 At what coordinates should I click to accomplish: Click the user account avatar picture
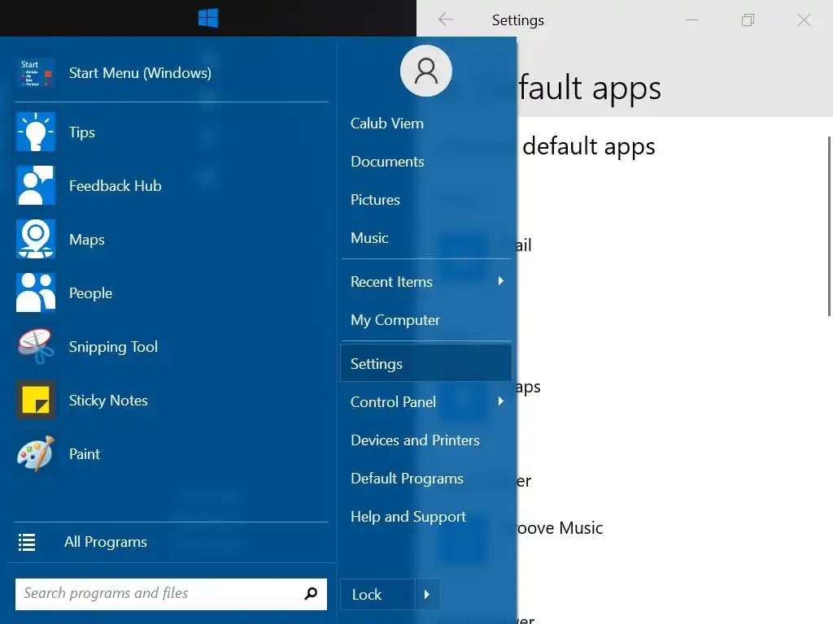426,71
